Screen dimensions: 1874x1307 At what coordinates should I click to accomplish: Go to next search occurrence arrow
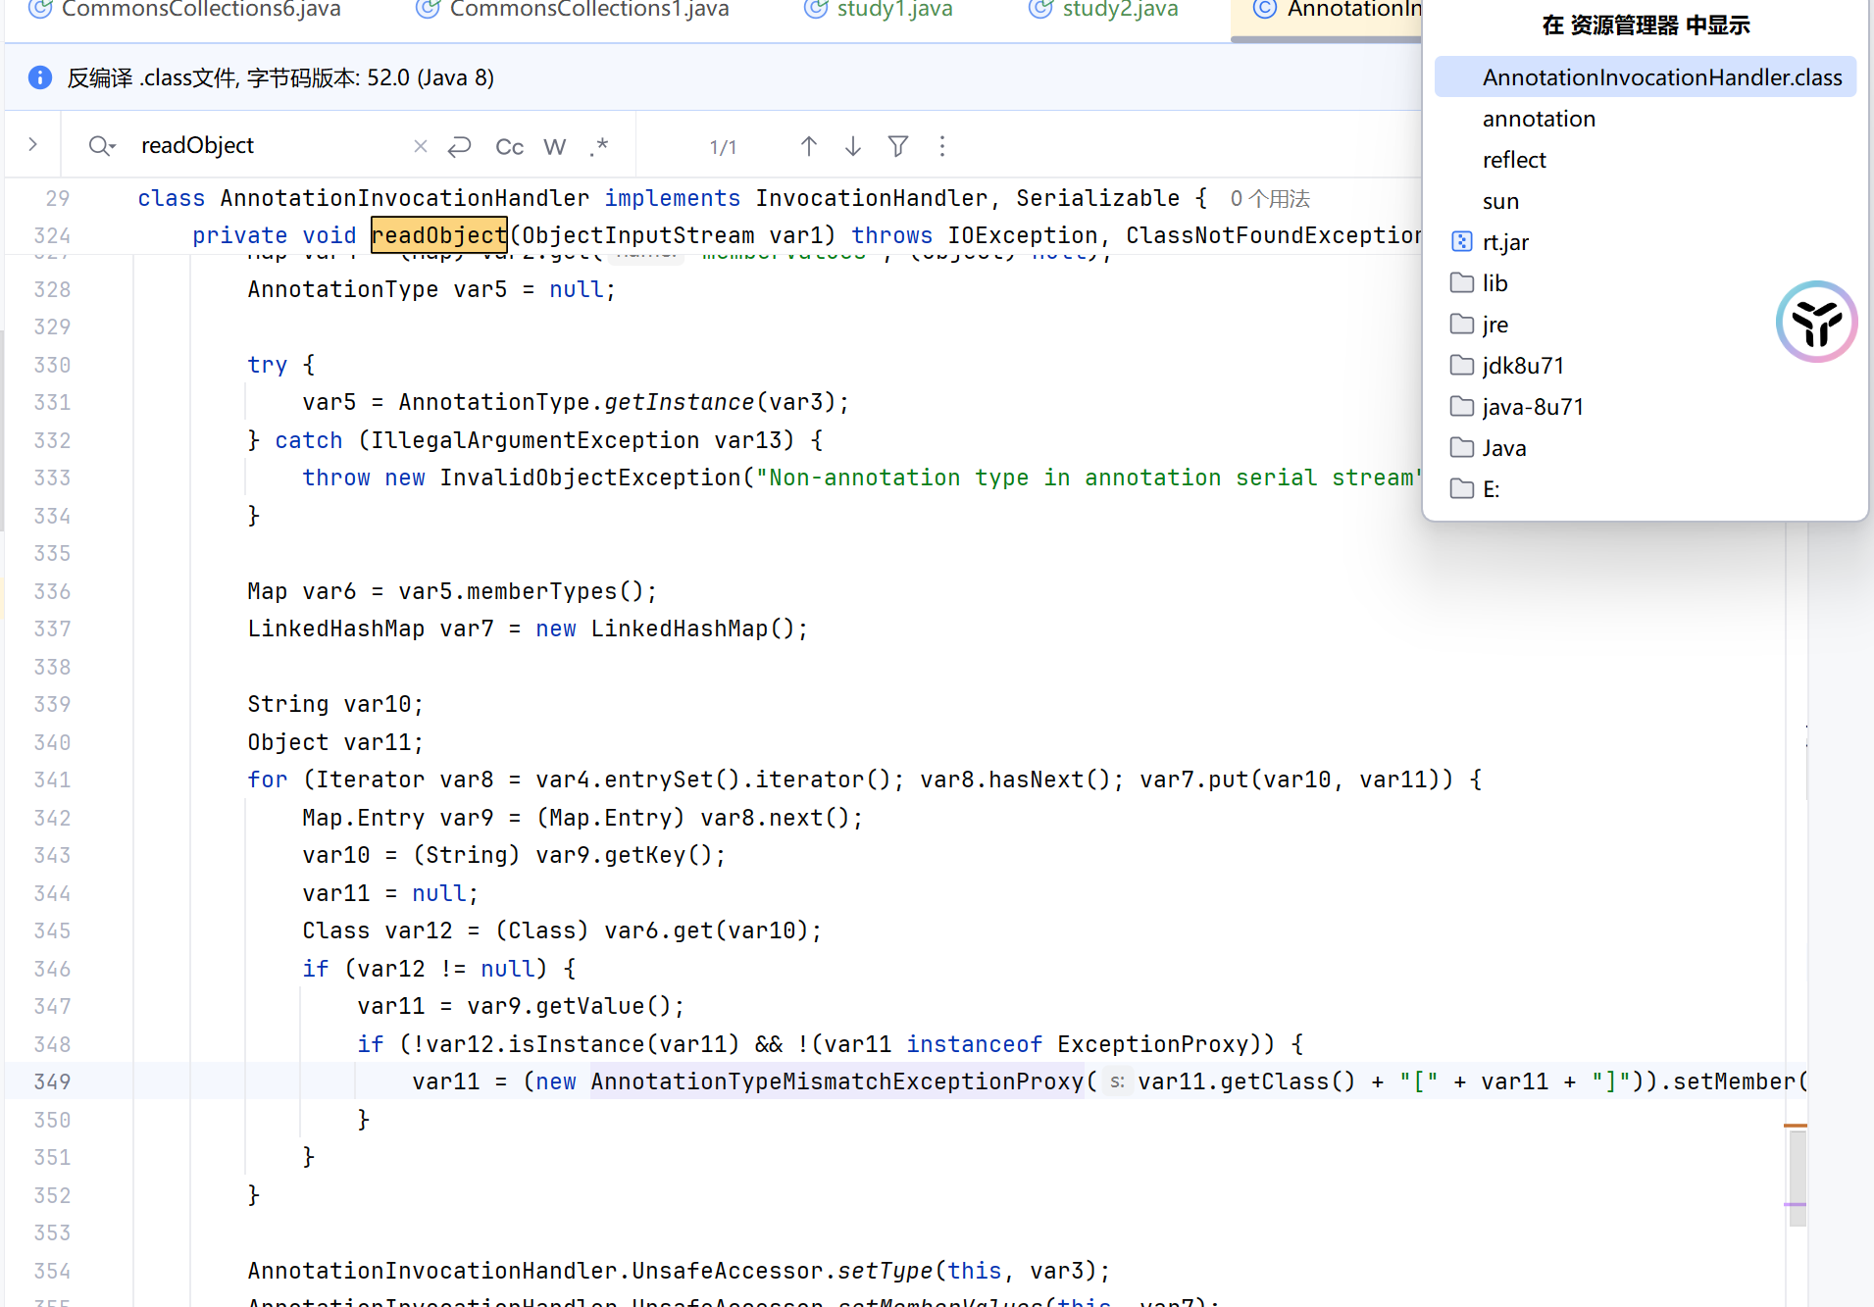coord(853,146)
